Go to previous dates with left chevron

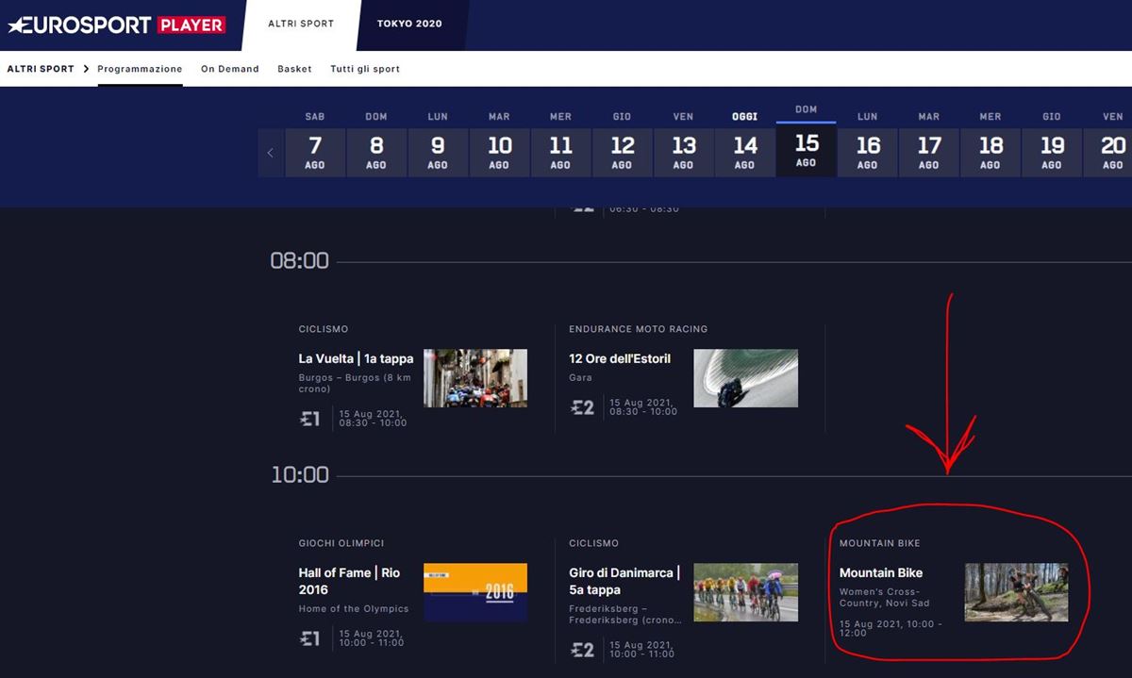click(271, 153)
